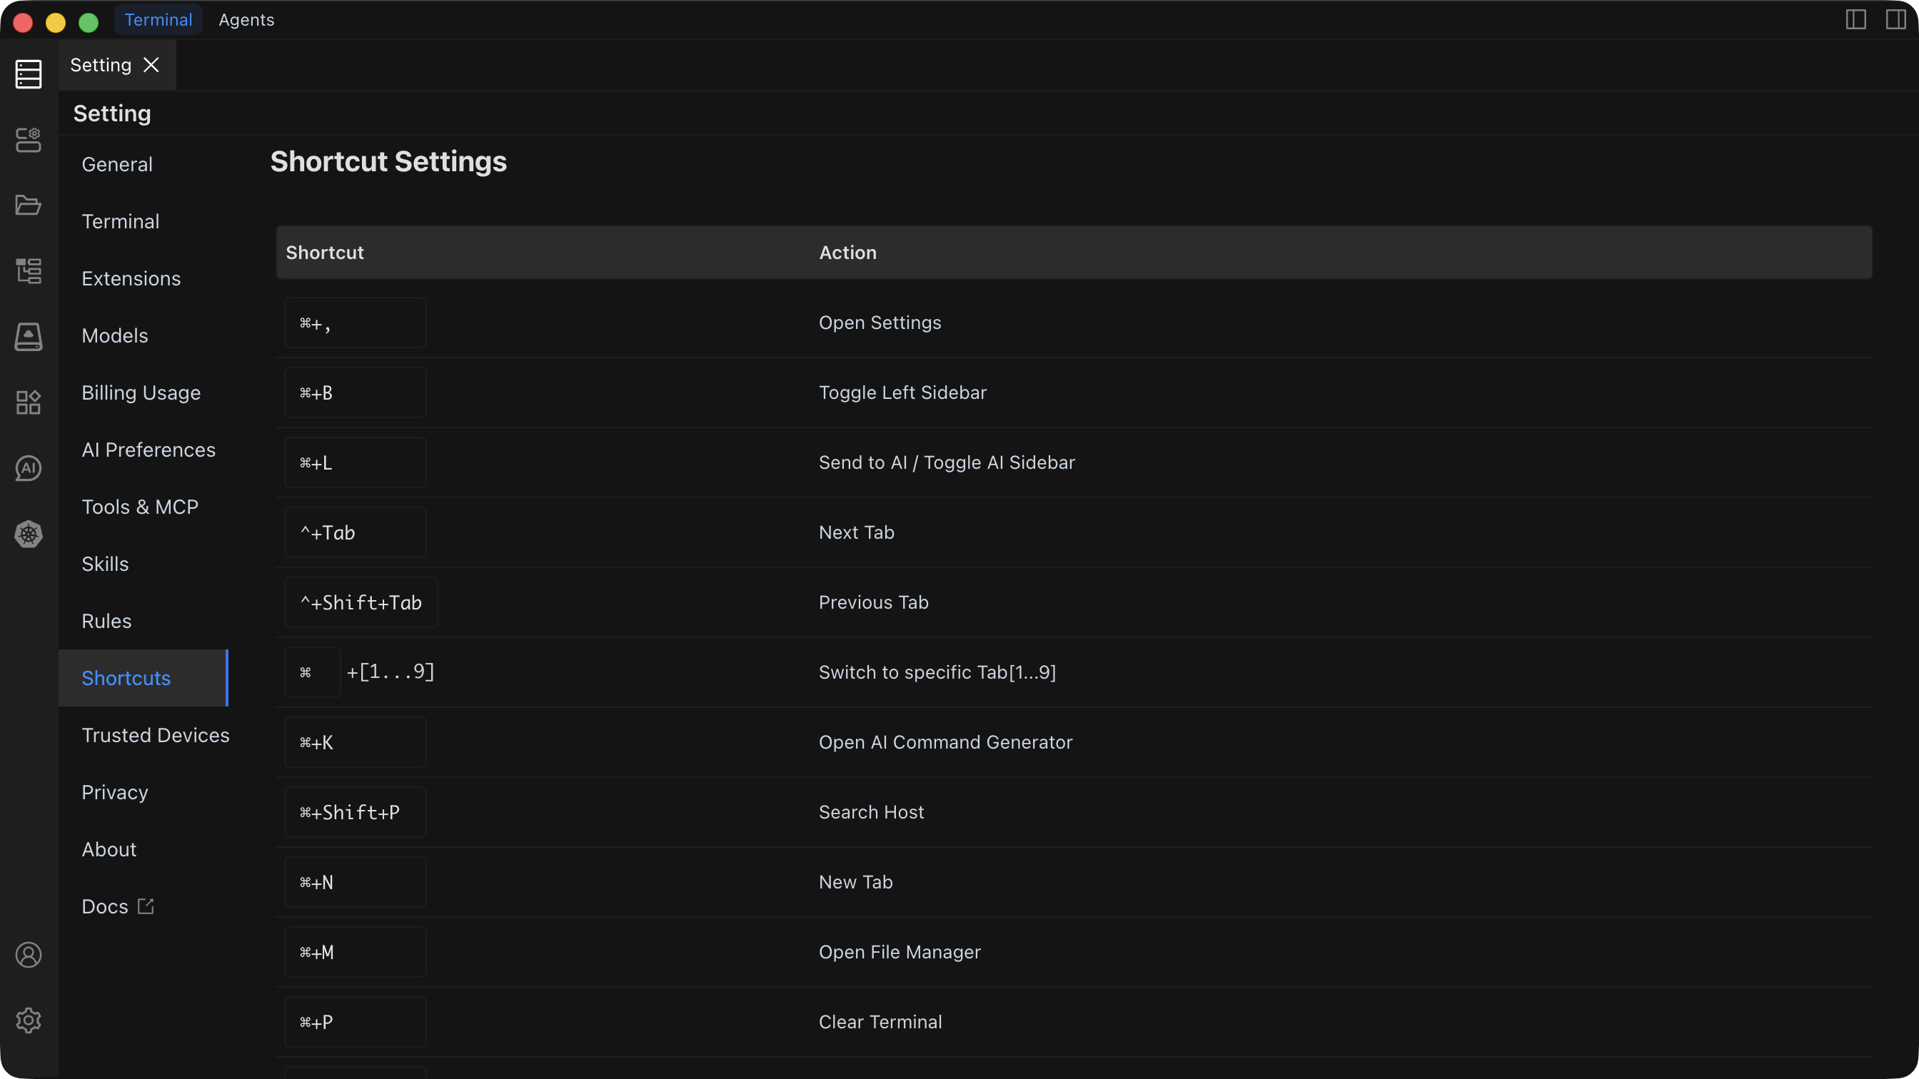Image resolution: width=1919 pixels, height=1079 pixels.
Task: Toggle the right sidebar layout button
Action: [x=1895, y=19]
